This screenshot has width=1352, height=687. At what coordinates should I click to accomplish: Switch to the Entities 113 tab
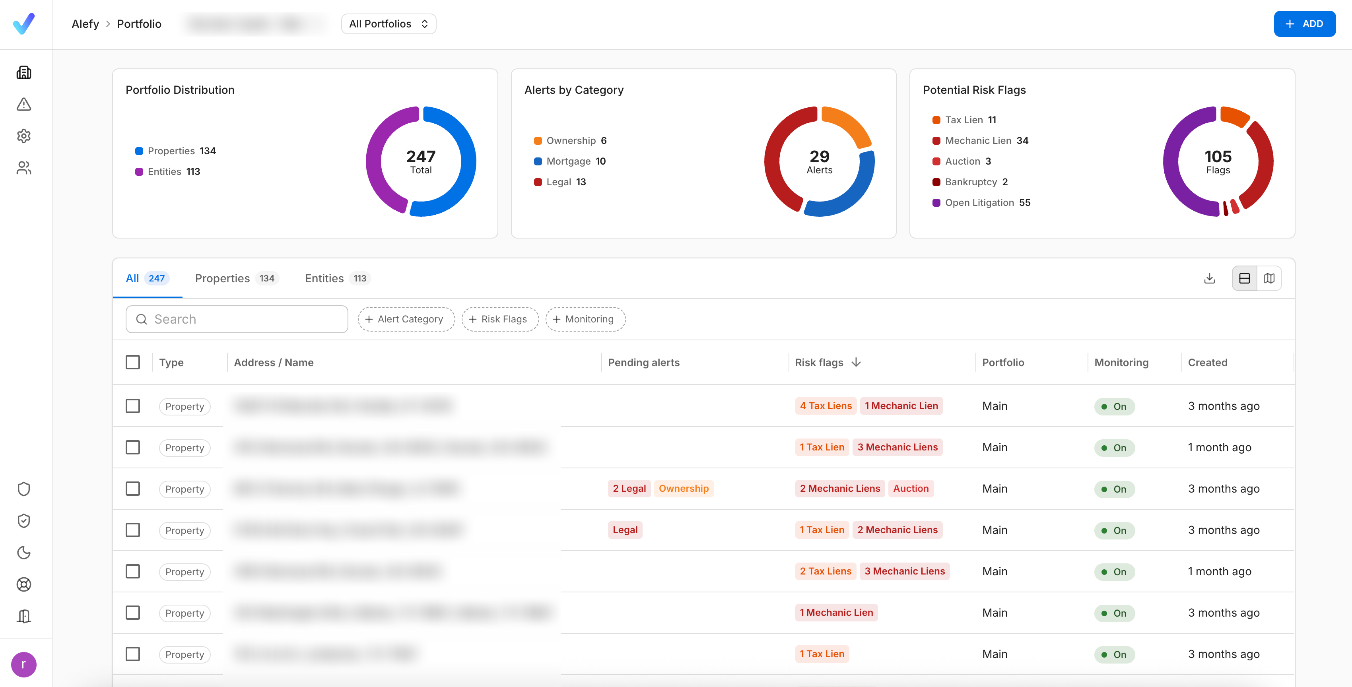[x=338, y=278]
